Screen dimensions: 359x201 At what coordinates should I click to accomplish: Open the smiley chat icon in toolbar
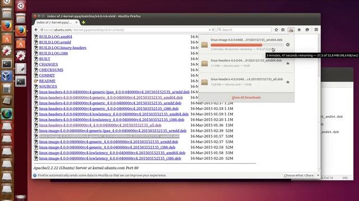point(307,30)
